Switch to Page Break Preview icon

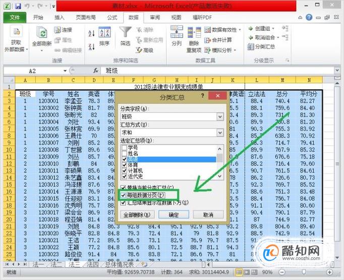tap(254, 272)
